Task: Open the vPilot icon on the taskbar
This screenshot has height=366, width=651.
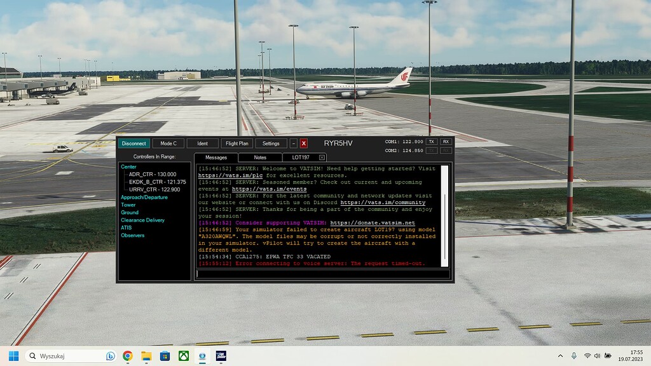Action: tap(202, 356)
